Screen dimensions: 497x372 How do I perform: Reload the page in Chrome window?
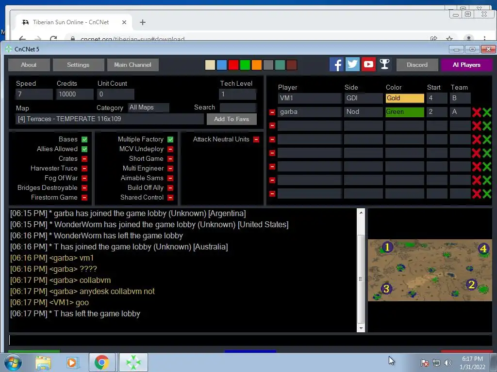(x=53, y=39)
